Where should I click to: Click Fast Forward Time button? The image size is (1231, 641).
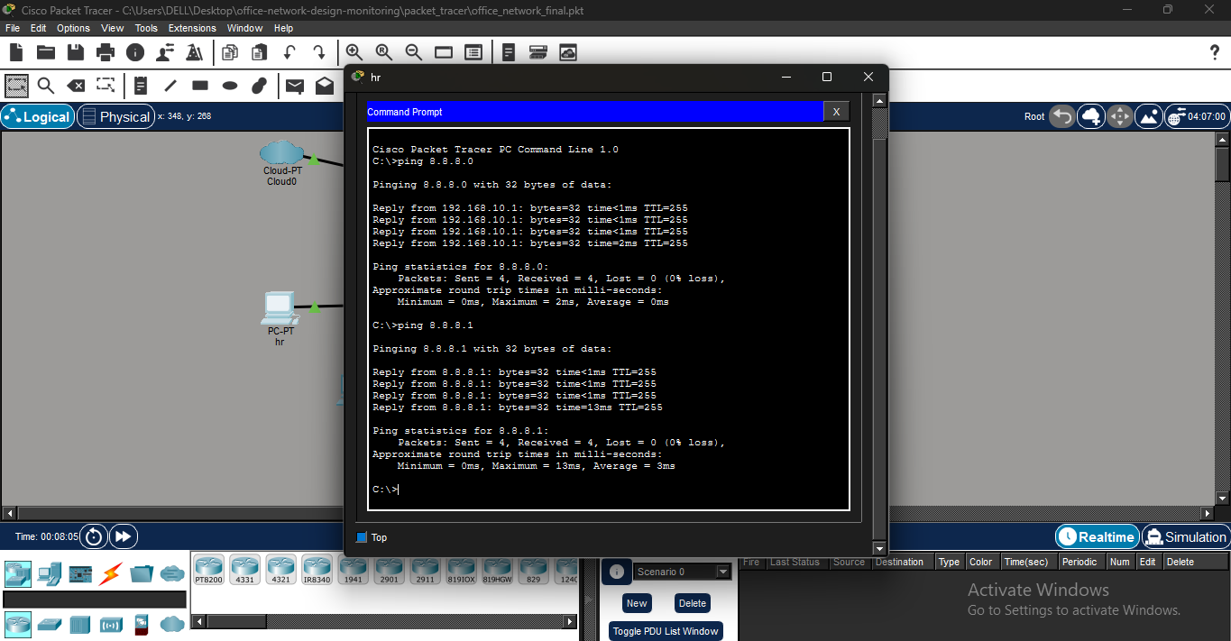[x=123, y=537]
